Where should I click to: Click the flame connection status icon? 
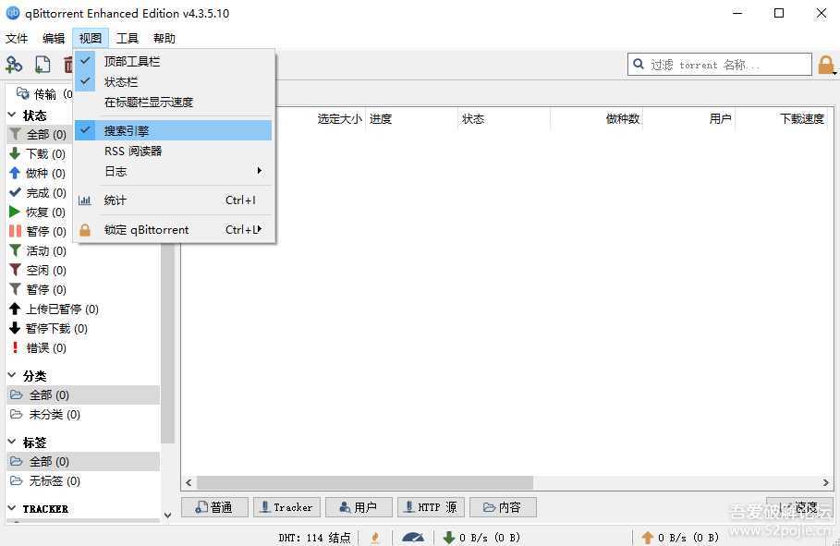pos(375,537)
